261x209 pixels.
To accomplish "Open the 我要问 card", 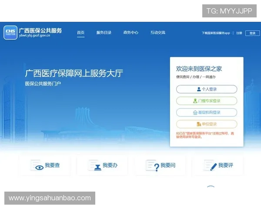I will pos(160,165).
